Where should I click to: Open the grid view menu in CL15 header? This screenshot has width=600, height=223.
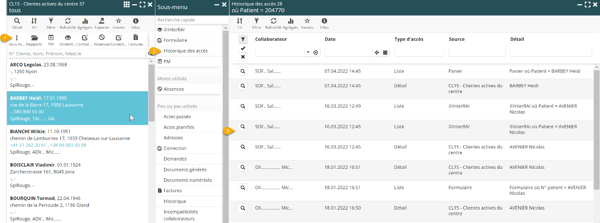click(x=126, y=4)
